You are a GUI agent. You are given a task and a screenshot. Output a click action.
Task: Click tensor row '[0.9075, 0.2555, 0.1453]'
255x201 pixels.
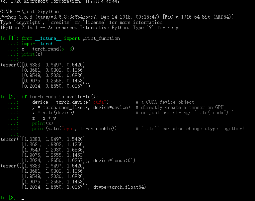click(54, 81)
